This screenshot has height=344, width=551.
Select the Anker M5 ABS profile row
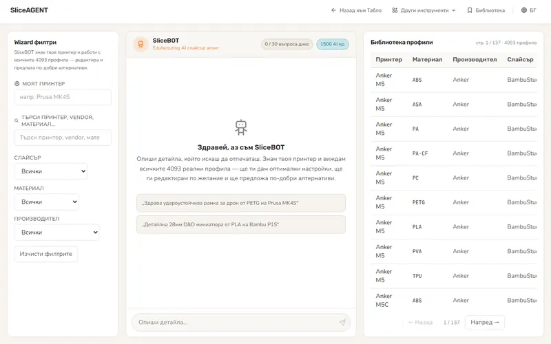(454, 80)
